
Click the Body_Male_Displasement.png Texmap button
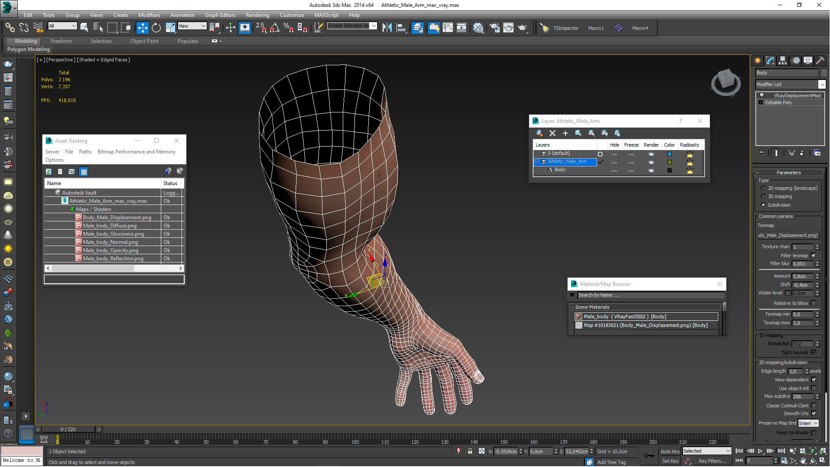click(x=788, y=235)
